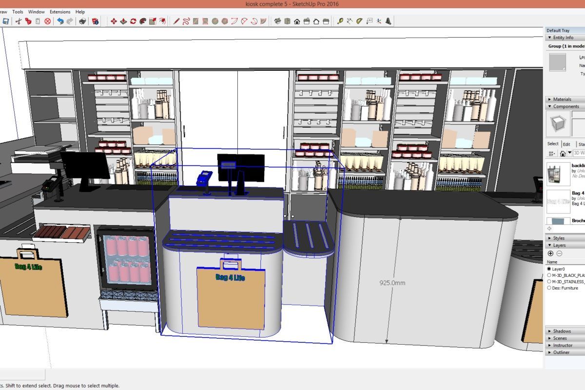Click the Erase red circle icon
This screenshot has height=390, width=585.
tap(48, 21)
